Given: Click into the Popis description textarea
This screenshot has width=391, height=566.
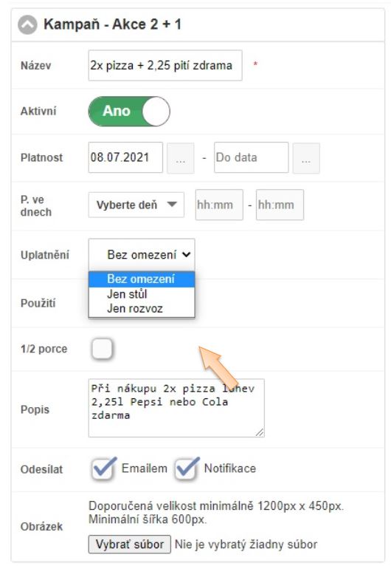Looking at the screenshot, I should [x=176, y=408].
